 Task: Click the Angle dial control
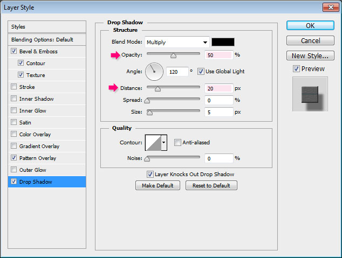click(x=154, y=72)
